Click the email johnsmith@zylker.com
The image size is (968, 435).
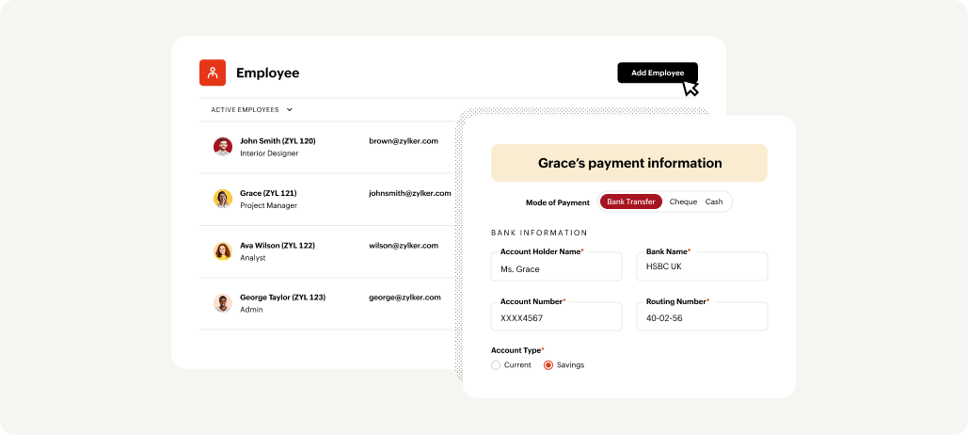410,193
